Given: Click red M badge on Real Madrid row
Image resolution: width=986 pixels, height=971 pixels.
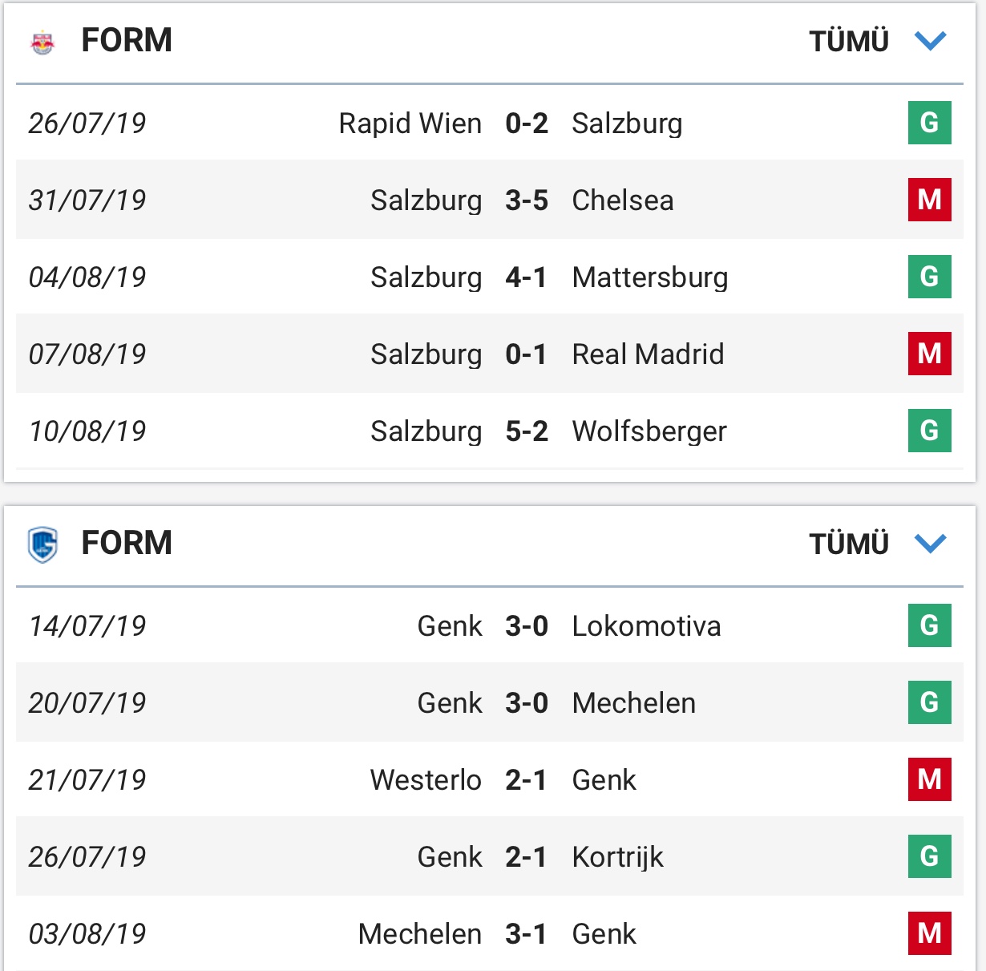Looking at the screenshot, I should point(929,354).
